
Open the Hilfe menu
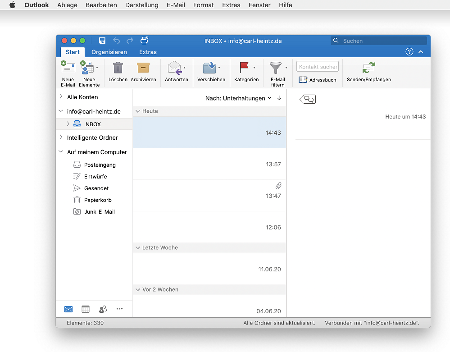(x=285, y=5)
